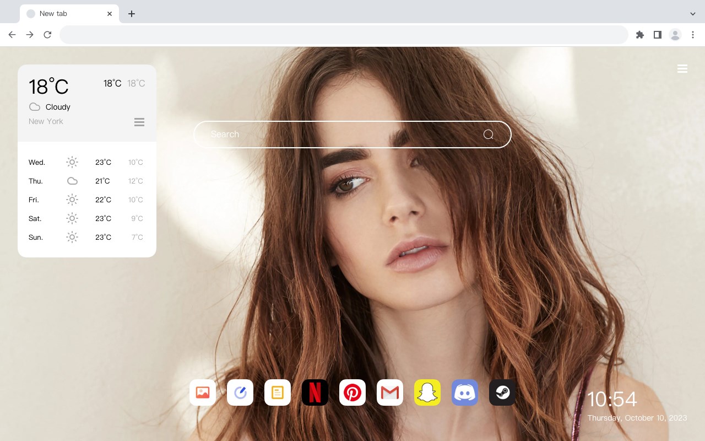The height and width of the screenshot is (441, 705).
Task: Close the New tab tab
Action: 110,14
